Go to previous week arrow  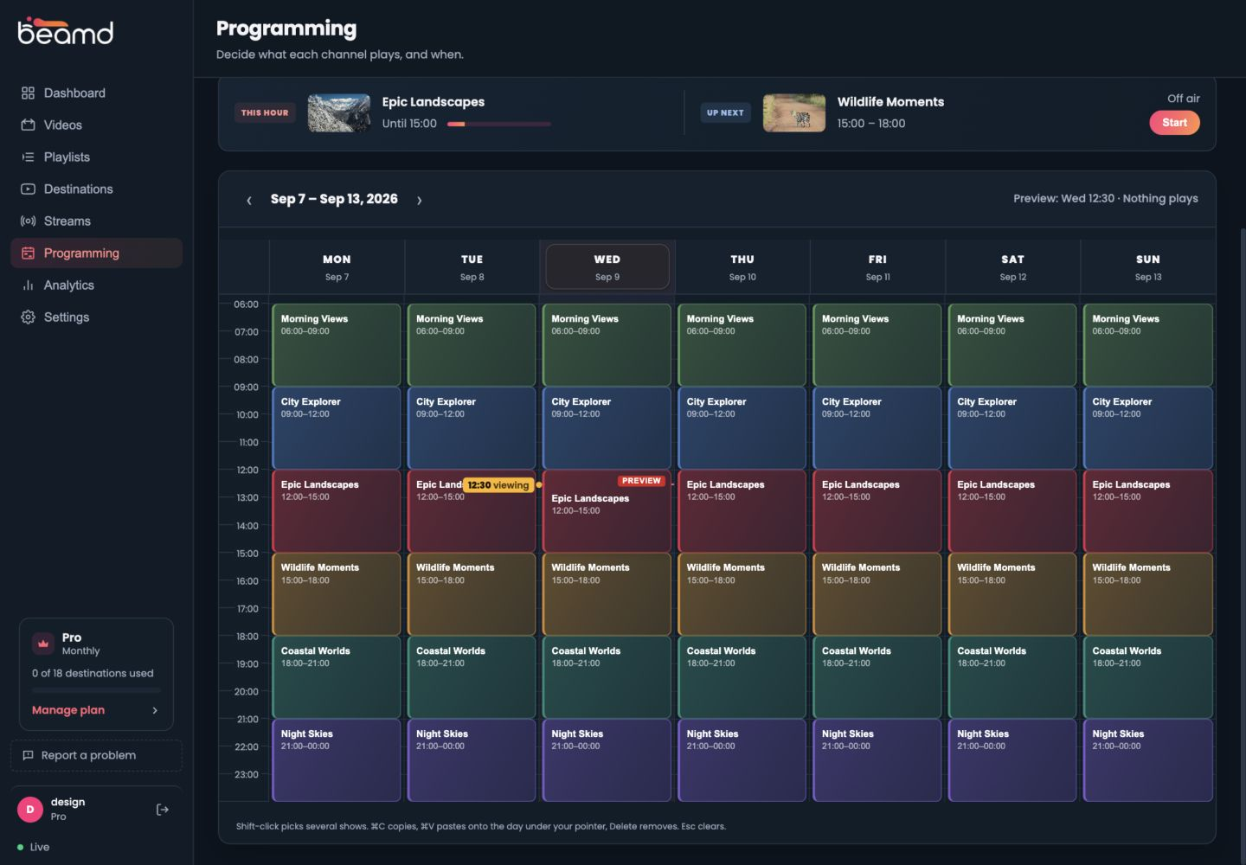(x=249, y=200)
